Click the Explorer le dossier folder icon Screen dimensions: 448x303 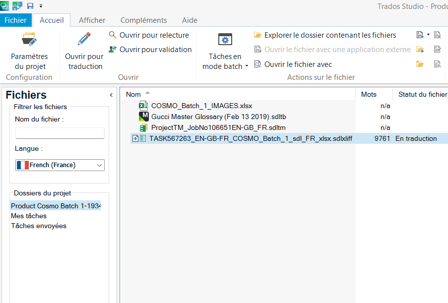click(x=257, y=35)
